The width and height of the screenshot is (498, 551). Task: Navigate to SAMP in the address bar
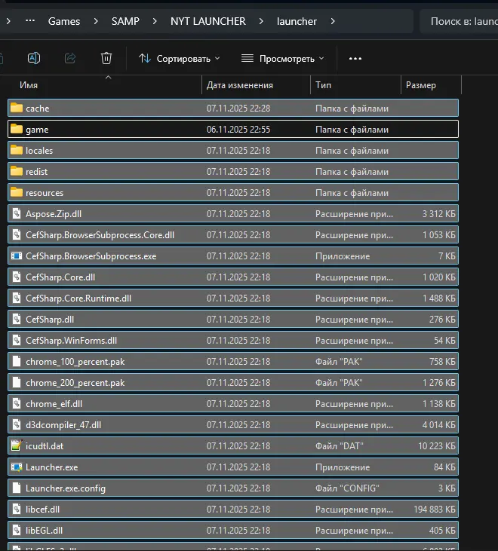point(125,22)
